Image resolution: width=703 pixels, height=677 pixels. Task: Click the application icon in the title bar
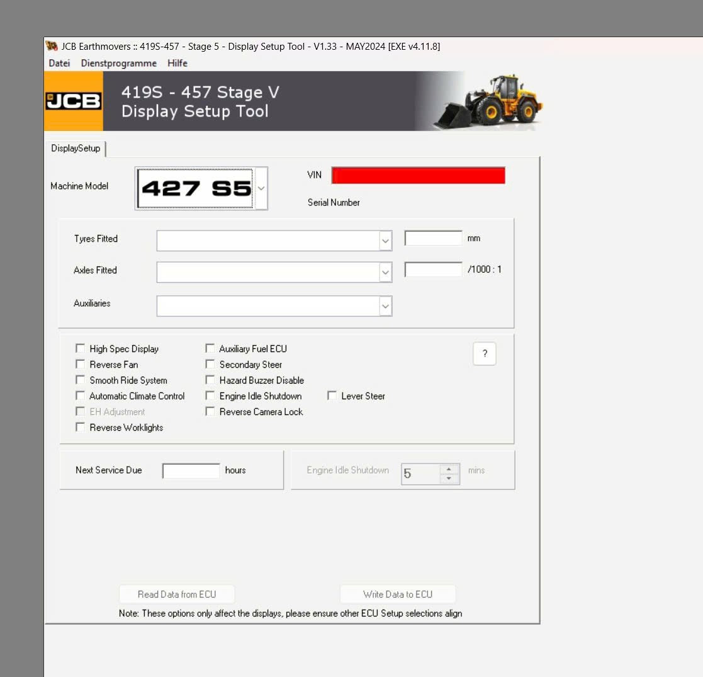pyautogui.click(x=51, y=46)
